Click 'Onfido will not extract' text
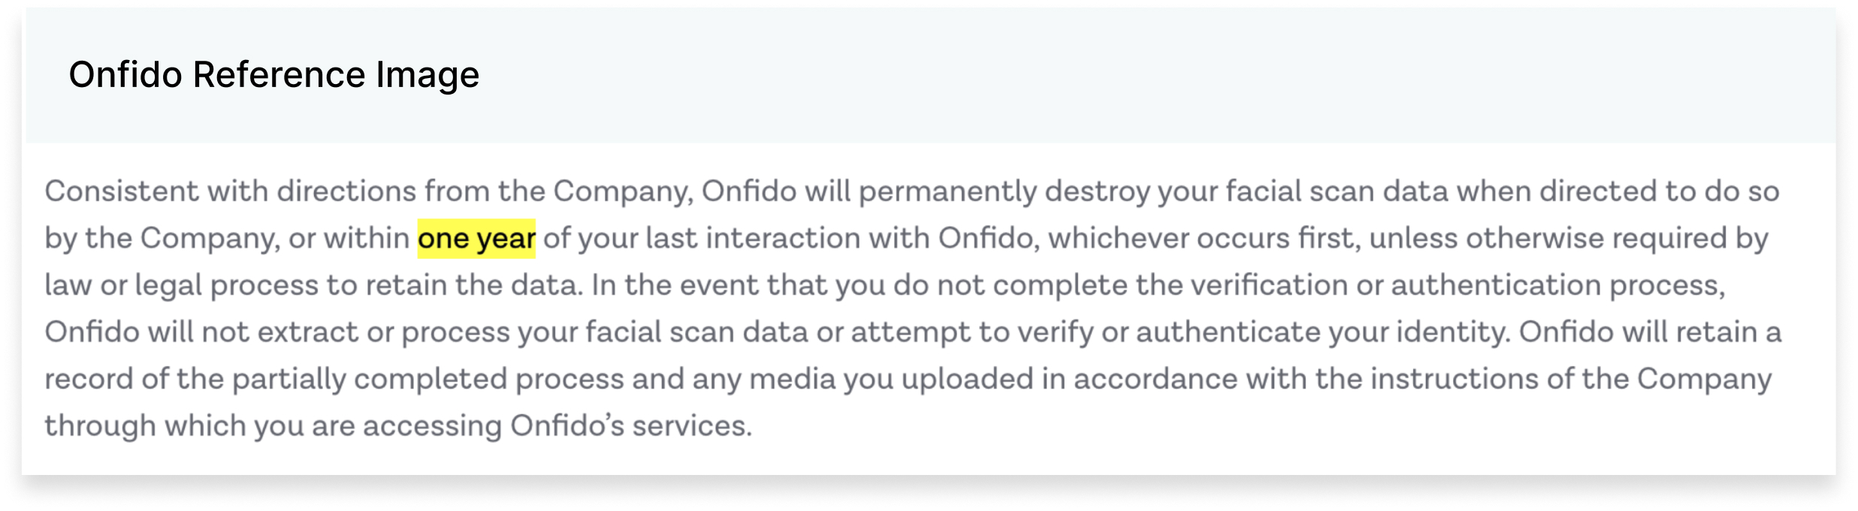This screenshot has width=1858, height=511. 201,332
